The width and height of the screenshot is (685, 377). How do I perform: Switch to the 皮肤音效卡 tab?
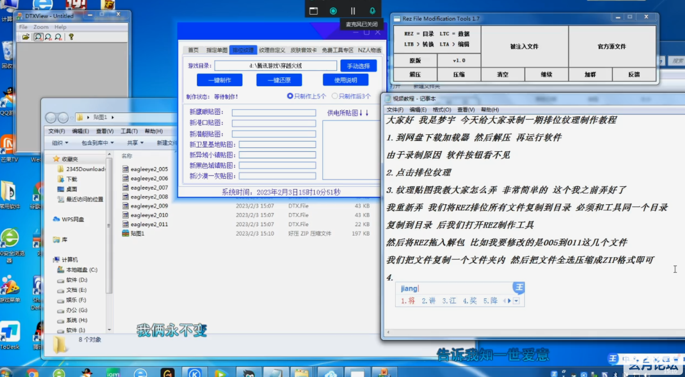point(303,50)
